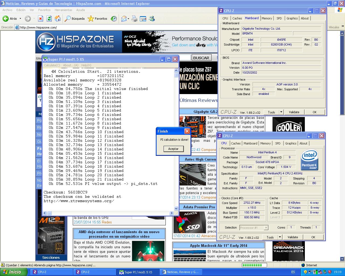This screenshot has height=276, width=345.
Task: Click the Messenger icon in toolbar
Action: 152,19
